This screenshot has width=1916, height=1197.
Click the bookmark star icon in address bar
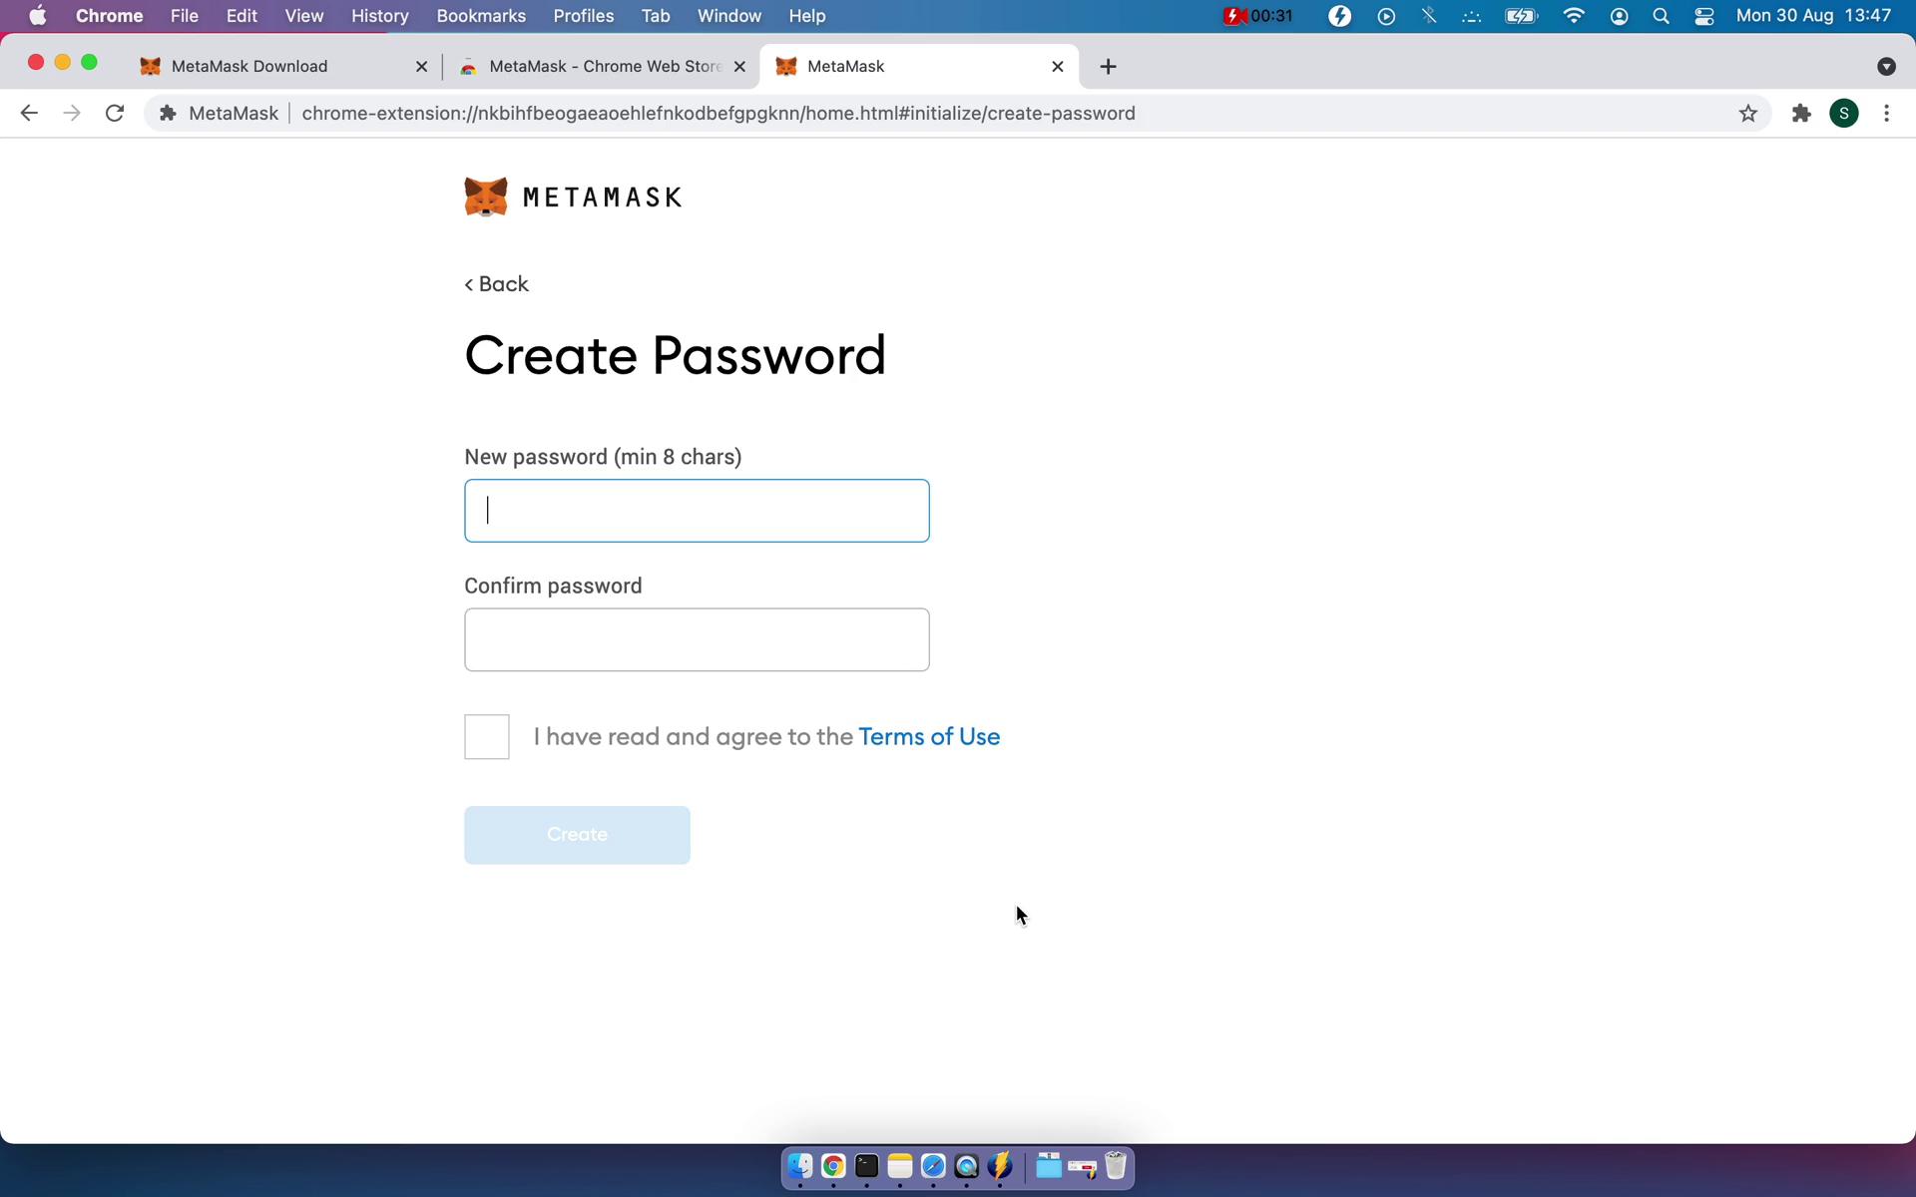tap(1747, 113)
